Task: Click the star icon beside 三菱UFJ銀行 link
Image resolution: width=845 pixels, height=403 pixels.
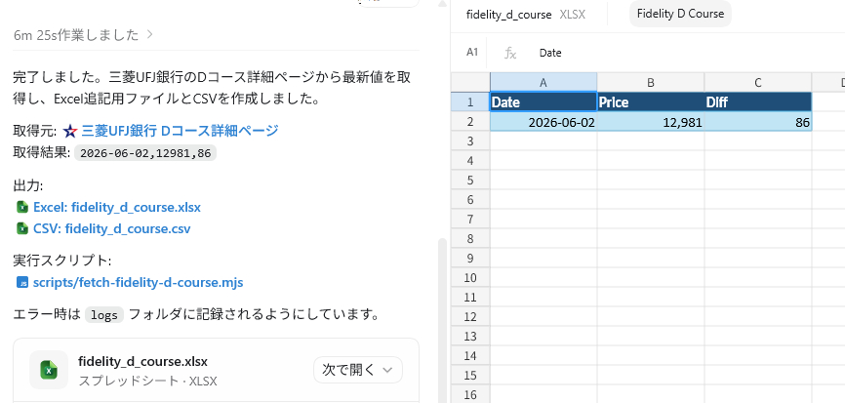Action: coord(70,131)
